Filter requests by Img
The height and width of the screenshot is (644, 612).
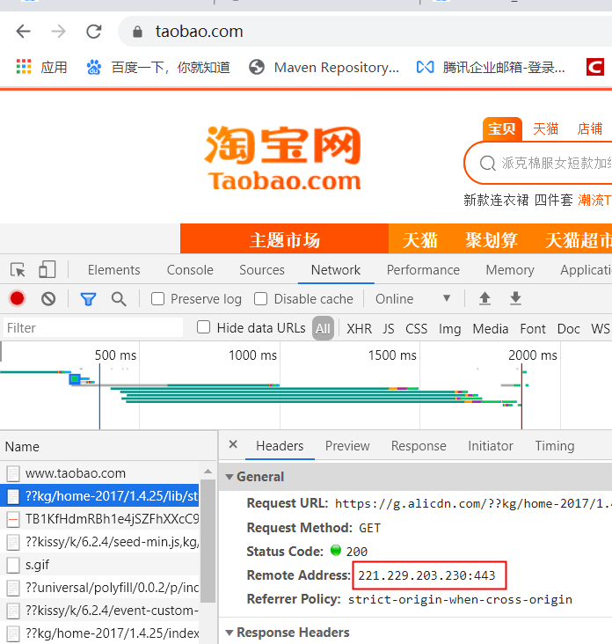450,328
